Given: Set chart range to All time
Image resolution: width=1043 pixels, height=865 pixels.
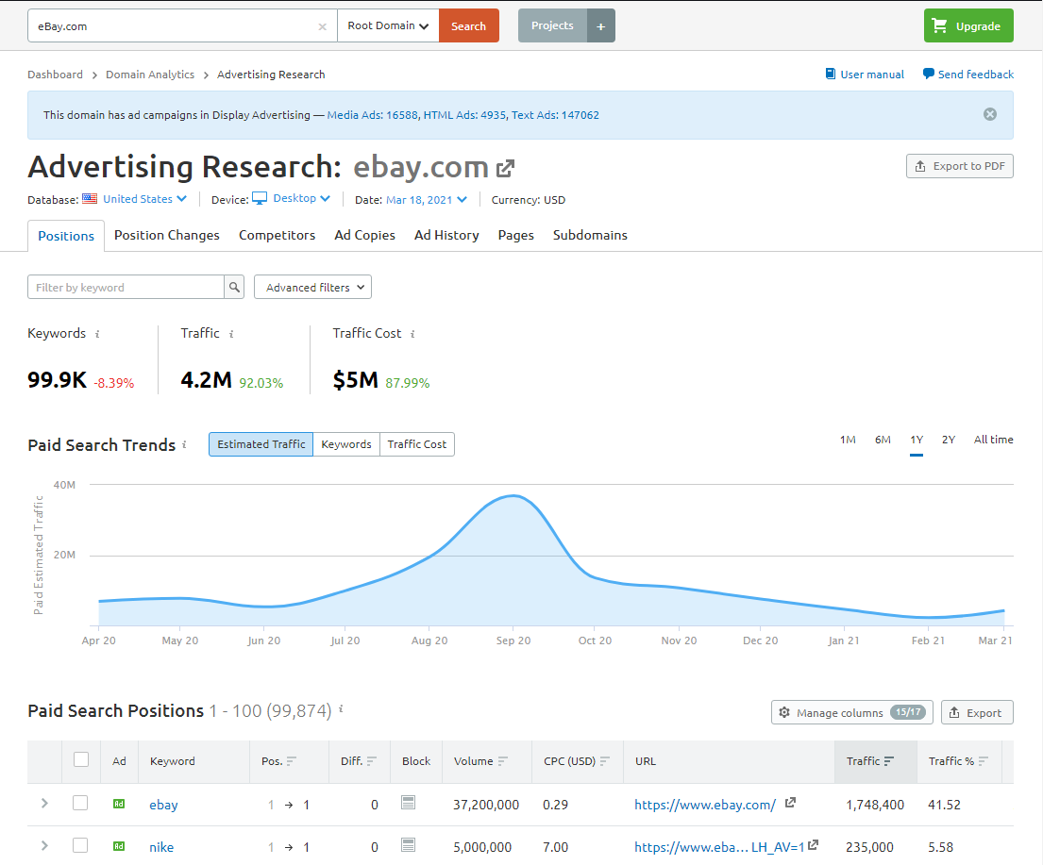Looking at the screenshot, I should click(993, 440).
